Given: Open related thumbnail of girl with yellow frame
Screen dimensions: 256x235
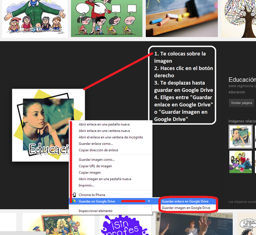Looking at the screenshot, I should (240, 136).
